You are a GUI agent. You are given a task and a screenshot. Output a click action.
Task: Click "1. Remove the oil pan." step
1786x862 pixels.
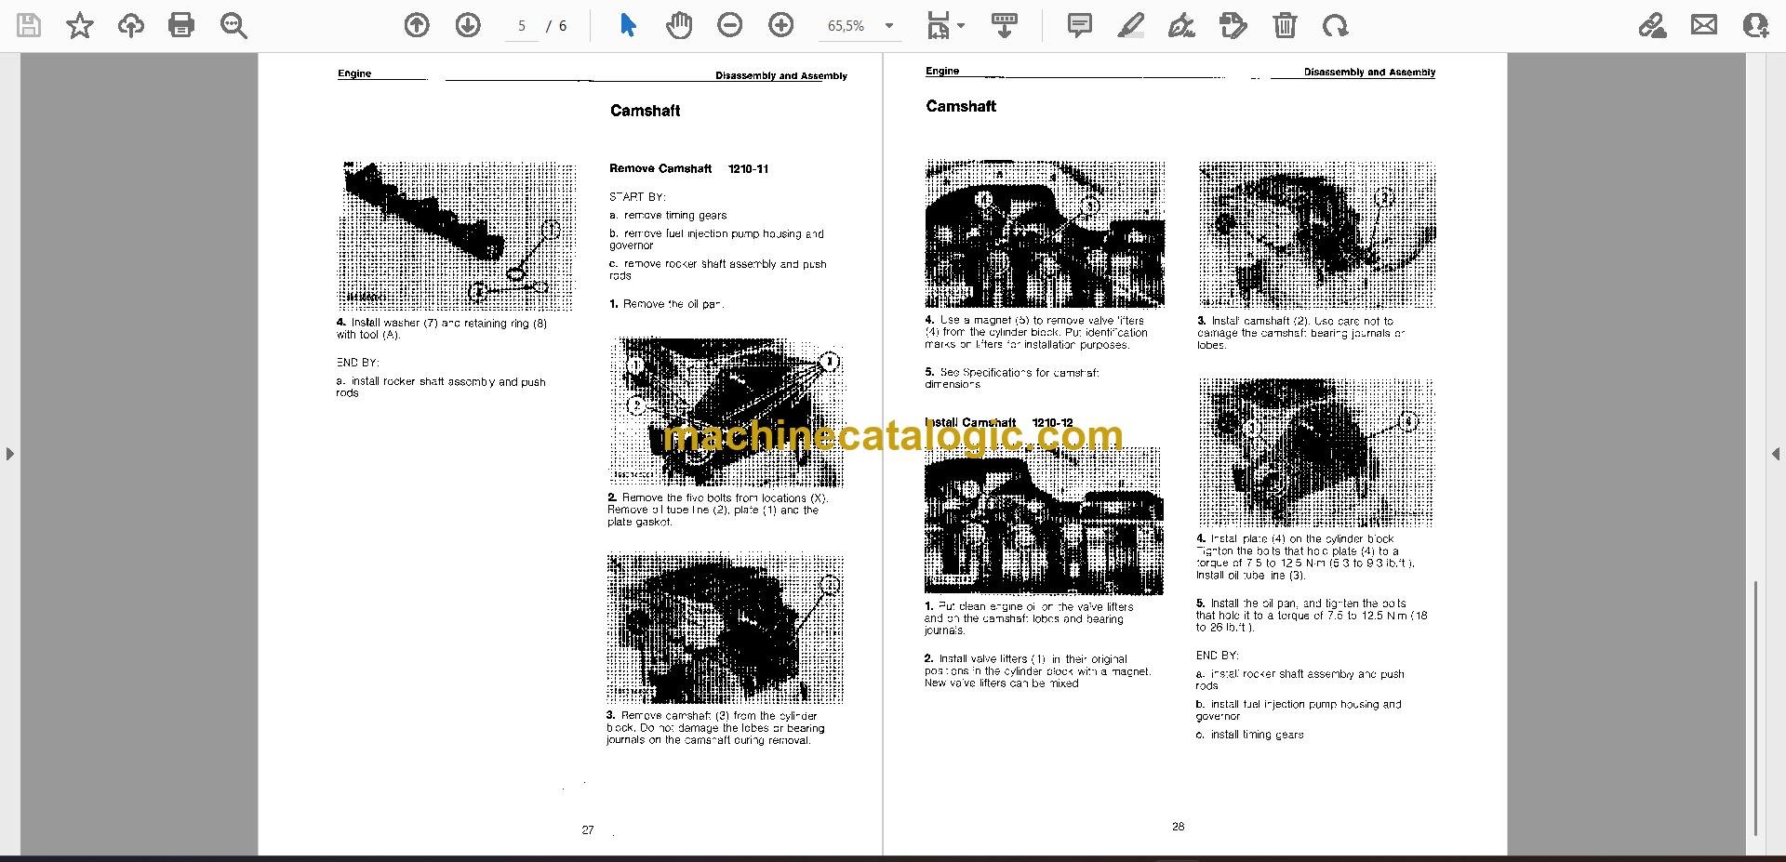(x=666, y=304)
